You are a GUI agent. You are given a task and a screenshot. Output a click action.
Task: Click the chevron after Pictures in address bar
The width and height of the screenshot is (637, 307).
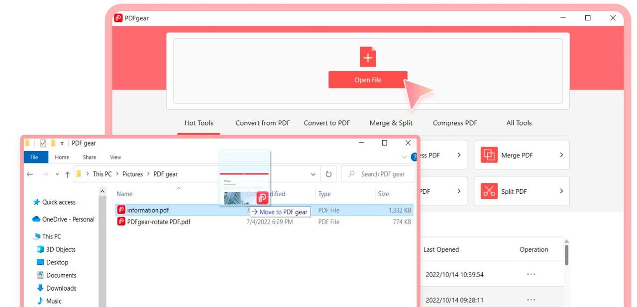click(x=148, y=174)
